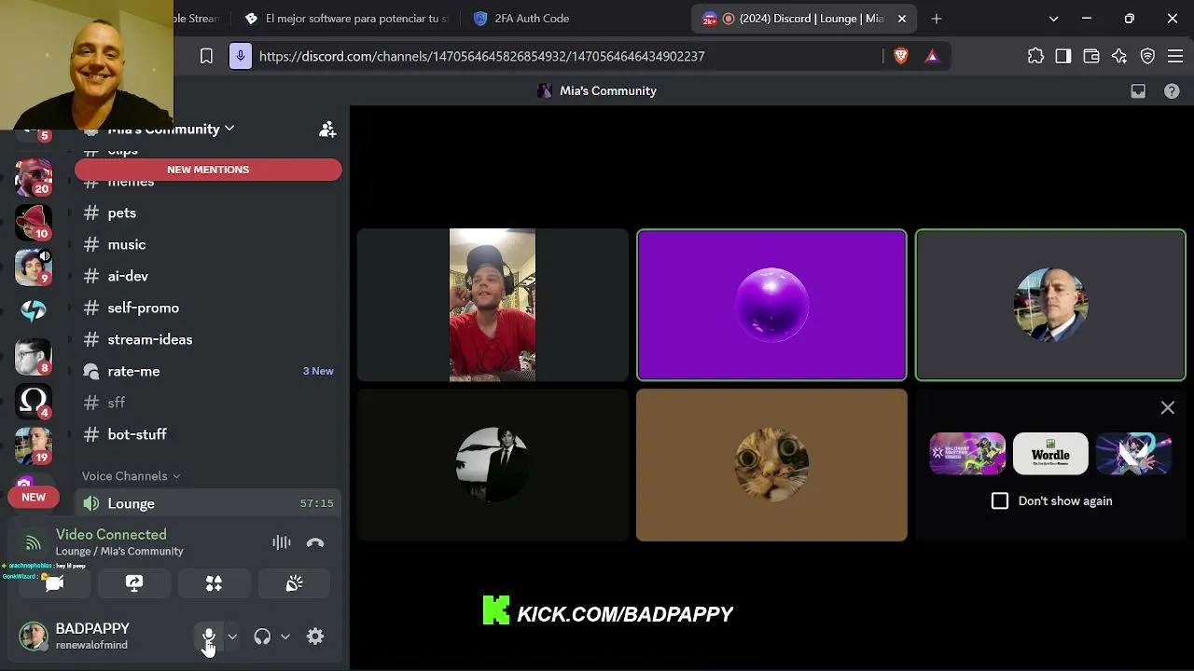Screen dimensions: 1194x671
Task: Select the cat avatar participant tile
Action: [x=771, y=465]
